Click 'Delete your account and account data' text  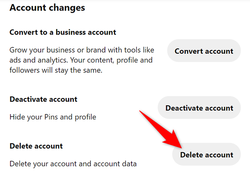73,164
